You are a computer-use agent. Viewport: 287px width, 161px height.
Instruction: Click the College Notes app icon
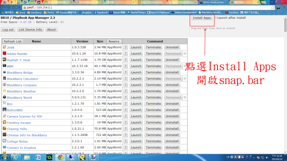(4, 141)
